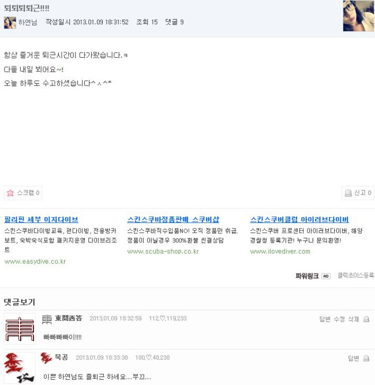Click 클릭초이스등록 link

coord(355,275)
